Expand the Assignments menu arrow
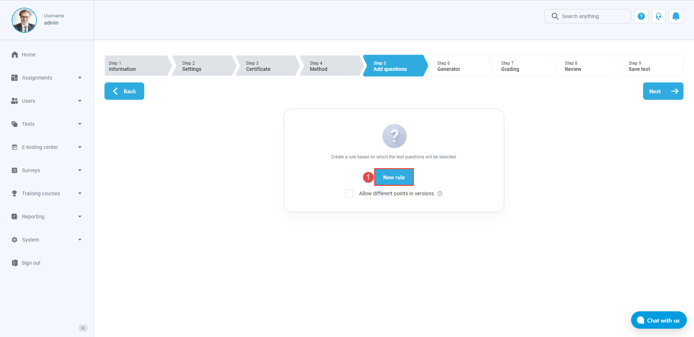Screen dimensions: 694x337 (x=80, y=78)
